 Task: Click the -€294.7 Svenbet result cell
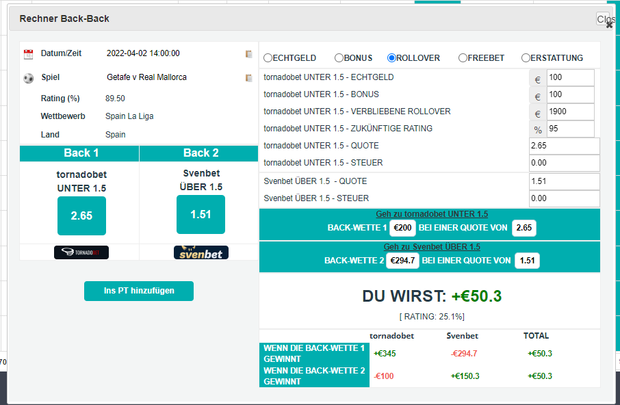pos(464,354)
